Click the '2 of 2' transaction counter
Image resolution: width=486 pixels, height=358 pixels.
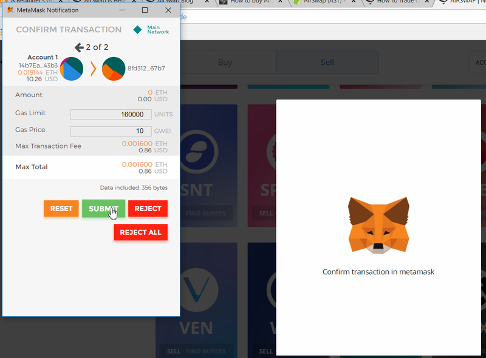[97, 47]
